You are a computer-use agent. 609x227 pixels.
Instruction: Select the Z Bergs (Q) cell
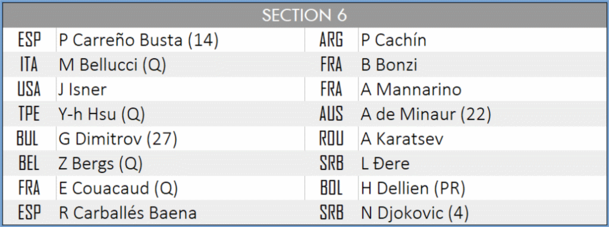click(180, 163)
